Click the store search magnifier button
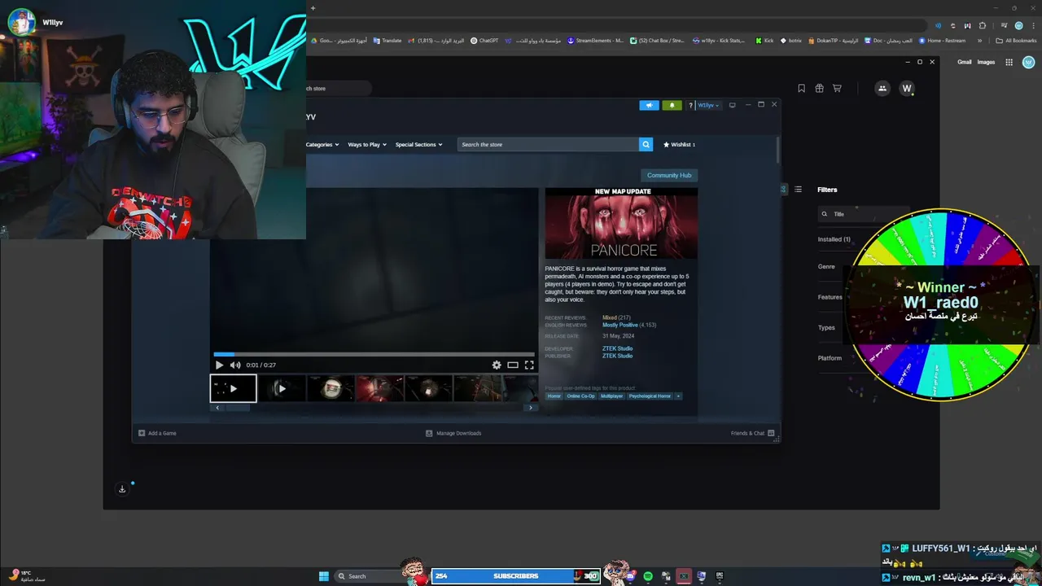1042x586 pixels. [646, 144]
